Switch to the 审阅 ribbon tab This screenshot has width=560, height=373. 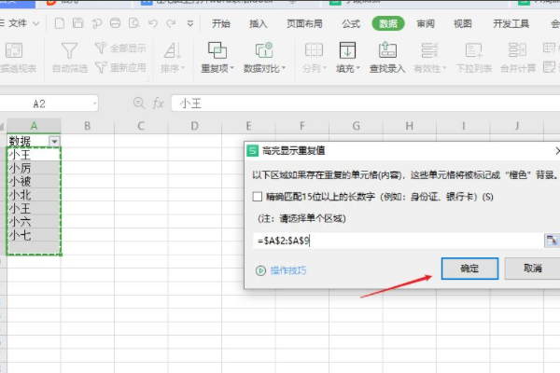(x=426, y=23)
